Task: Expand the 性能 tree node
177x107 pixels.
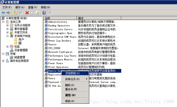Action: pyautogui.click(x=8, y=47)
